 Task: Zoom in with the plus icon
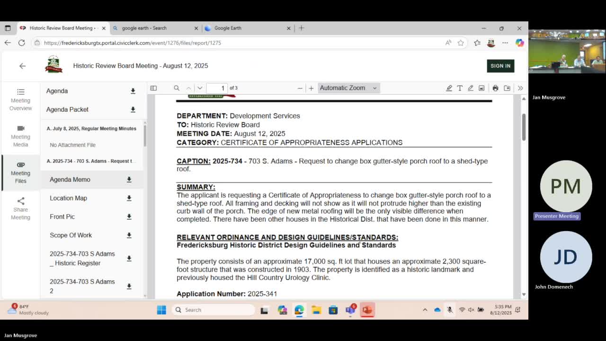click(311, 88)
